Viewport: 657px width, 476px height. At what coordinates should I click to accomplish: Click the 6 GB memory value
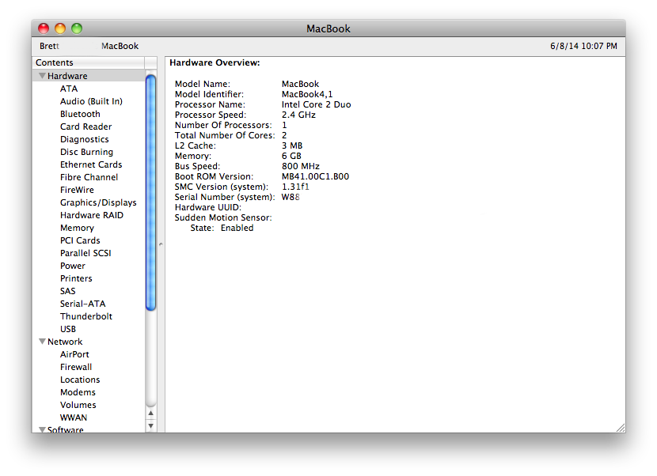[291, 156]
